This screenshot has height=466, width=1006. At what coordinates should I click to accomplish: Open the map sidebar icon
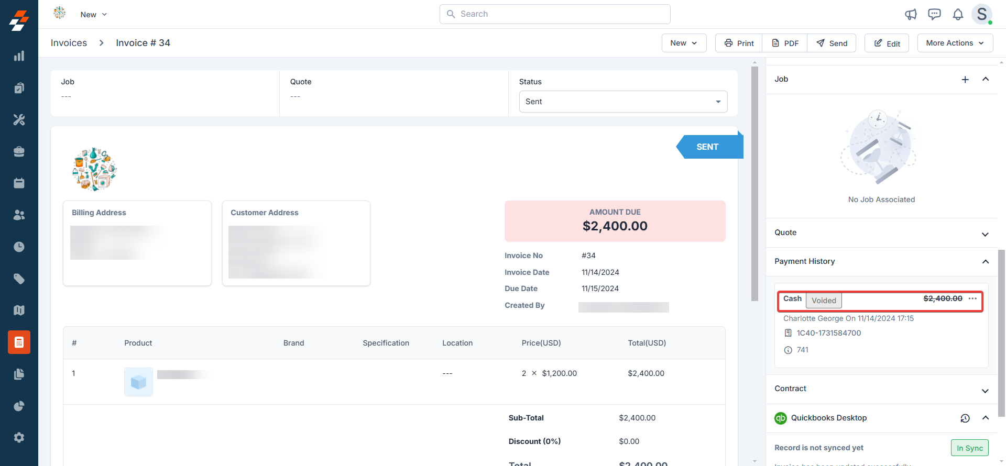[x=19, y=310]
